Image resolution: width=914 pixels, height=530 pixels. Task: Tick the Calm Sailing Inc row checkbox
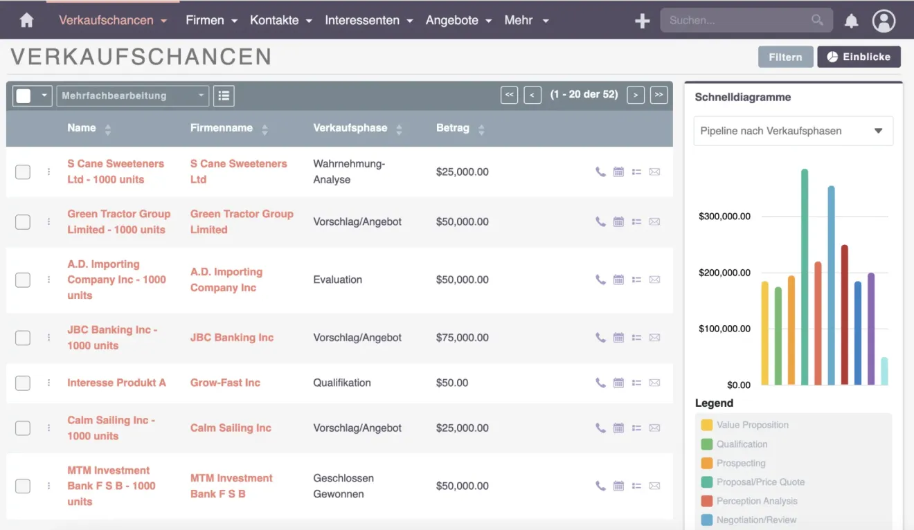click(x=23, y=428)
